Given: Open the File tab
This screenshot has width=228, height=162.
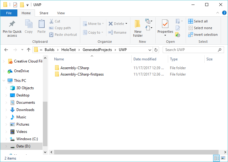Looking at the screenshot, I should (9, 13).
